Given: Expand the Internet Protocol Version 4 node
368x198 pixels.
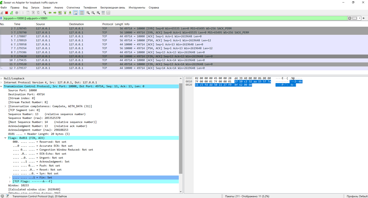Looking at the screenshot, I should 2,82.
